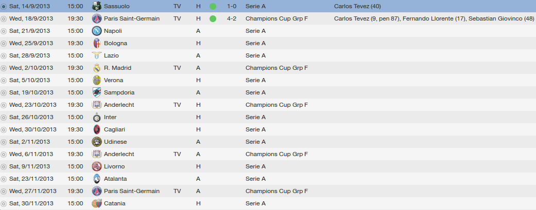The height and width of the screenshot is (210, 536).
Task: Click the Atalanta crest icon
Action: (96, 179)
